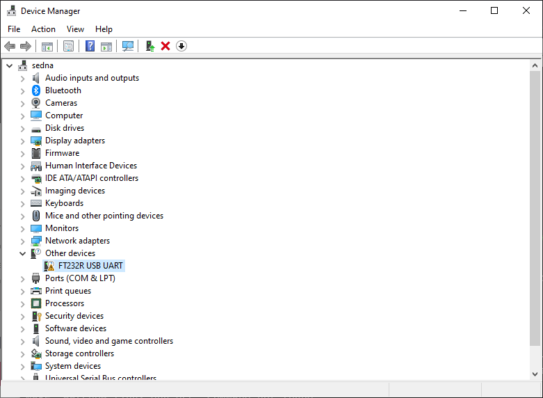Click the Back arrow toolbar icon
This screenshot has height=398, width=543.
(x=10, y=46)
